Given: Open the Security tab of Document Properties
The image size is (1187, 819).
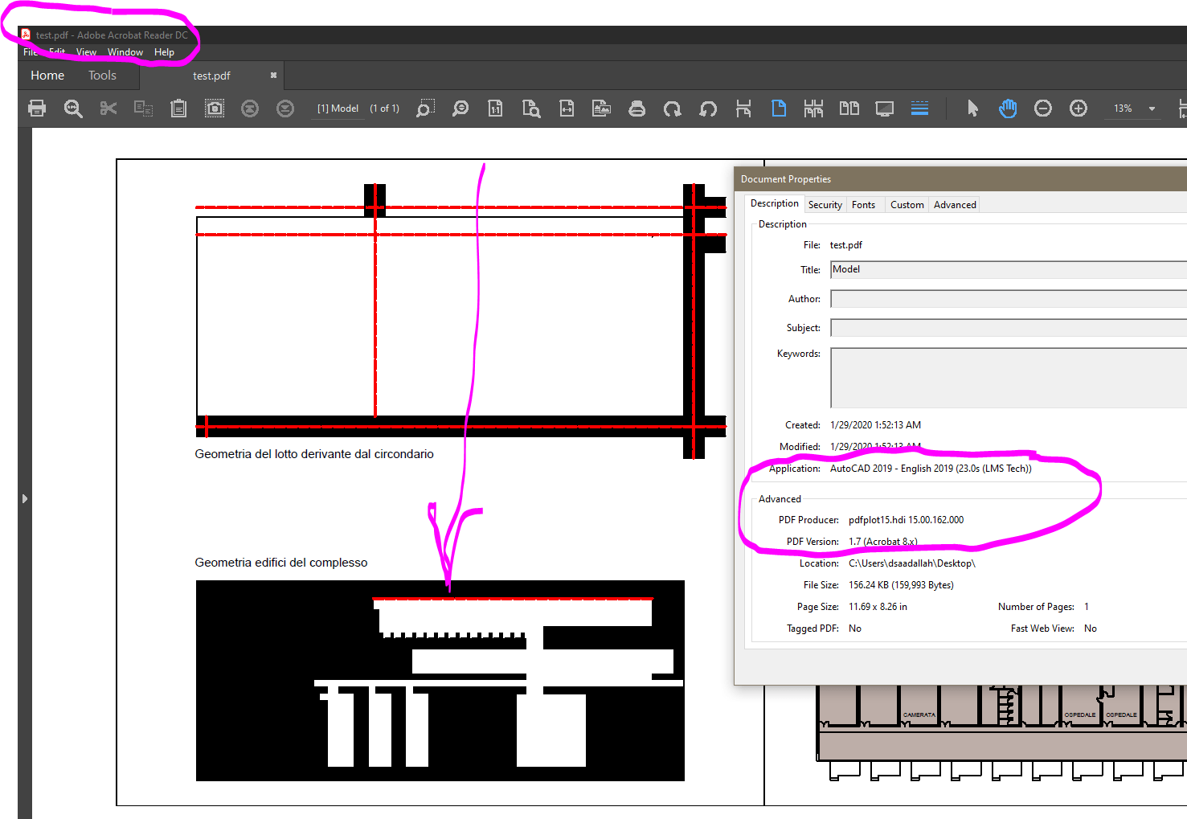Looking at the screenshot, I should [825, 204].
